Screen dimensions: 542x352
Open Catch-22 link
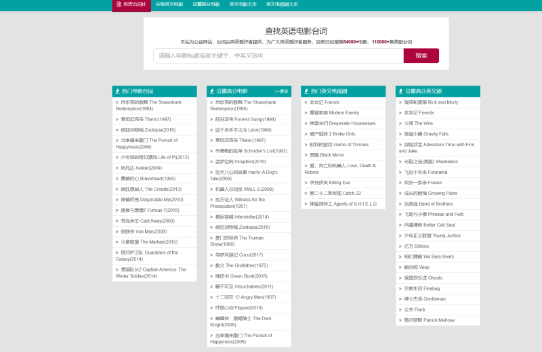[335, 194]
